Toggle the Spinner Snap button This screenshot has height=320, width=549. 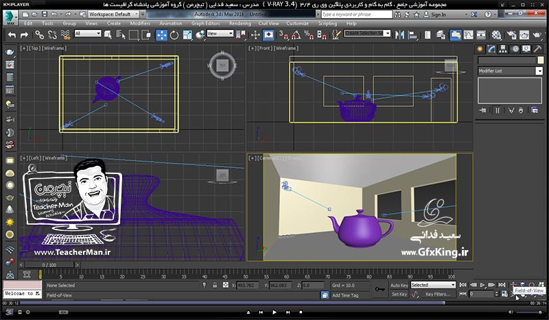321,35
